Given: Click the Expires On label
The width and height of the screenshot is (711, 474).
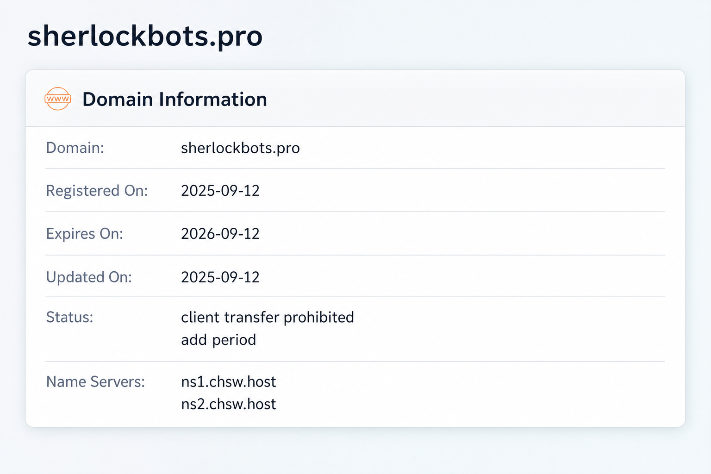Looking at the screenshot, I should pos(85,234).
